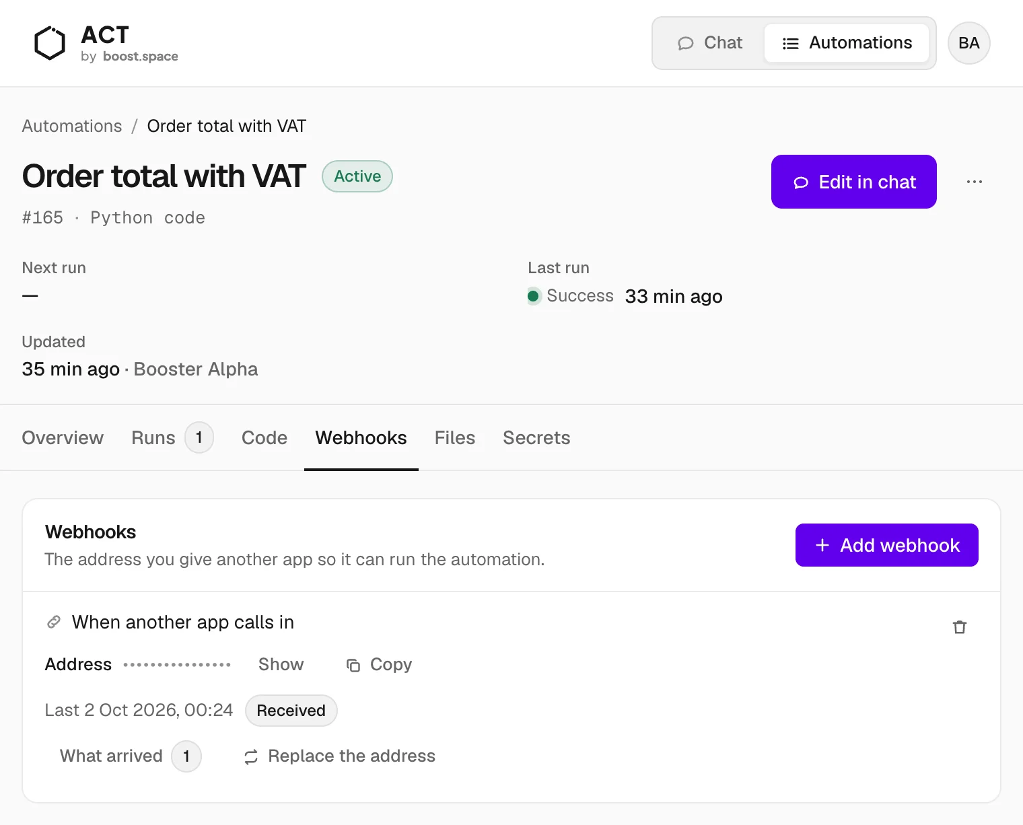Click the ACT hexagon logo
1023x825 pixels.
tap(50, 43)
